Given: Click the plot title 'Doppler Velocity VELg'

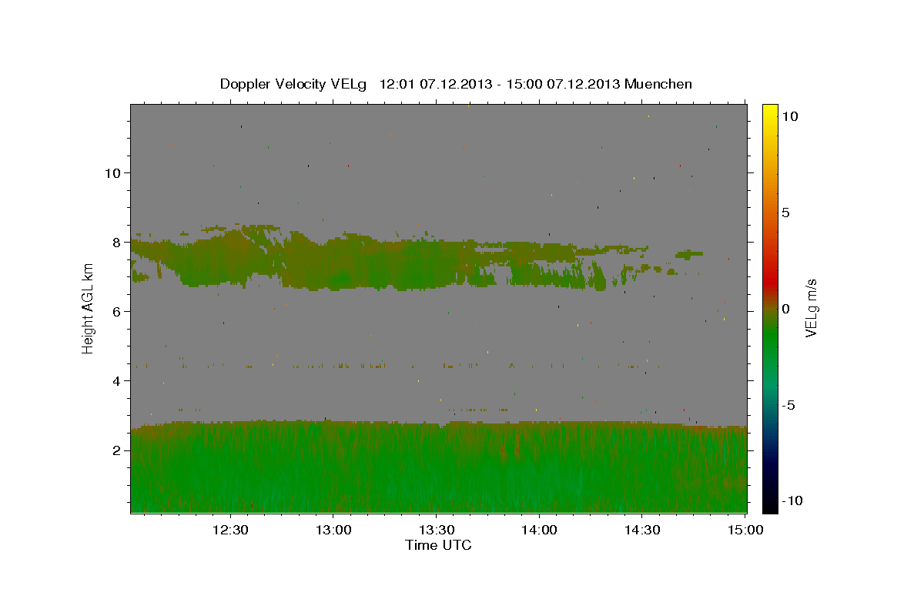Looking at the screenshot, I should point(293,84).
